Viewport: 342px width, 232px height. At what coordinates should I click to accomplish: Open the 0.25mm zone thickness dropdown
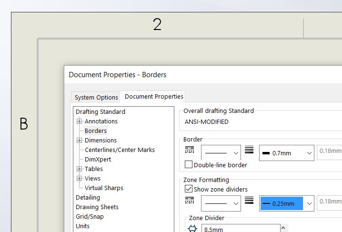pyautogui.click(x=287, y=203)
